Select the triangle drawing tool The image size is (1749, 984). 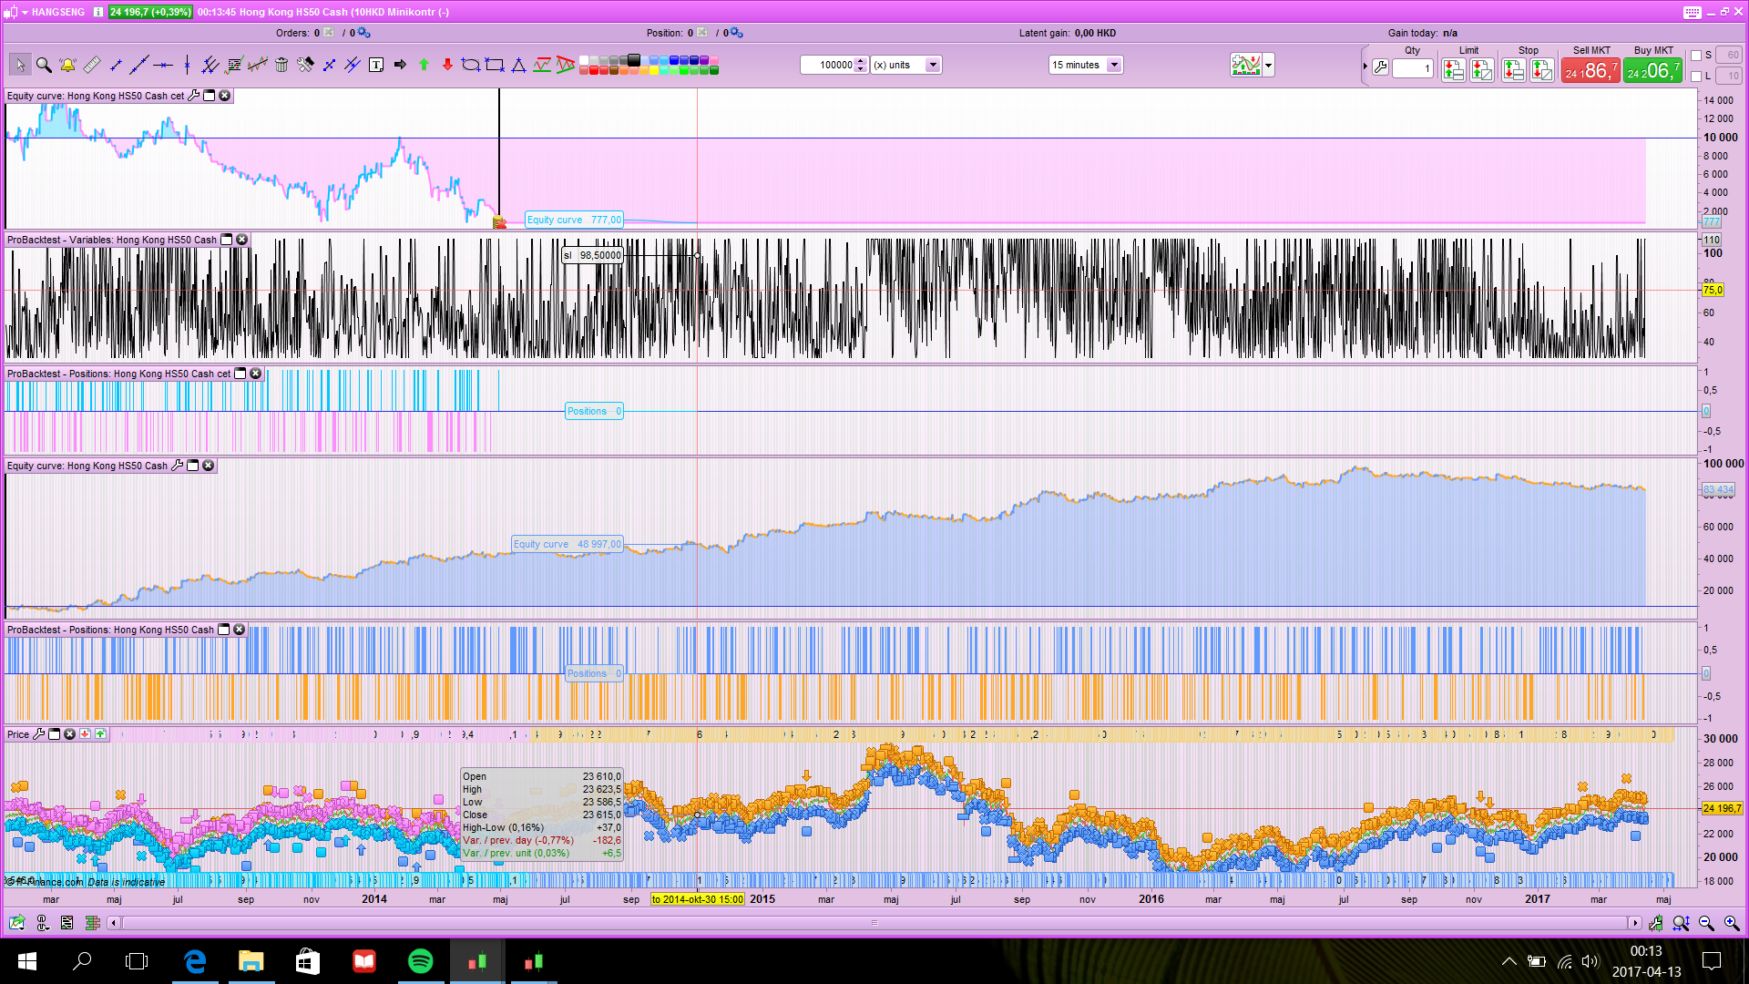[x=518, y=65]
